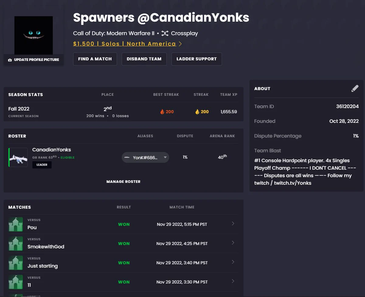Image resolution: width=365 pixels, height=297 pixels.
Task: Click opponent name 11
Action: click(29, 285)
